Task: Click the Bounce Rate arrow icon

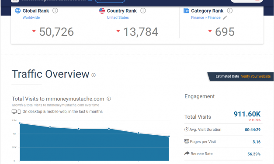Action: [x=187, y=154]
